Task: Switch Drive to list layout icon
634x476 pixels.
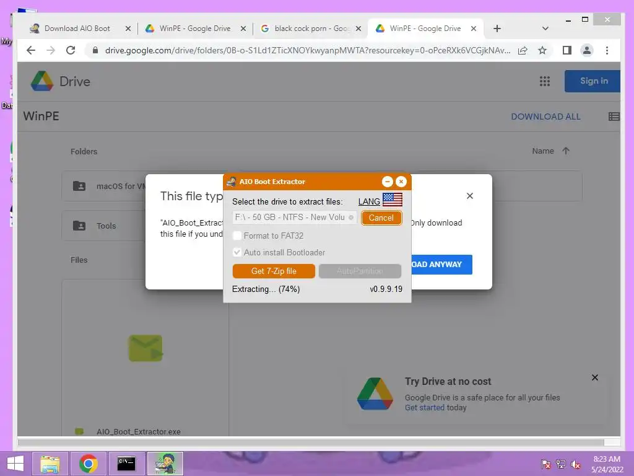Action: [x=614, y=117]
